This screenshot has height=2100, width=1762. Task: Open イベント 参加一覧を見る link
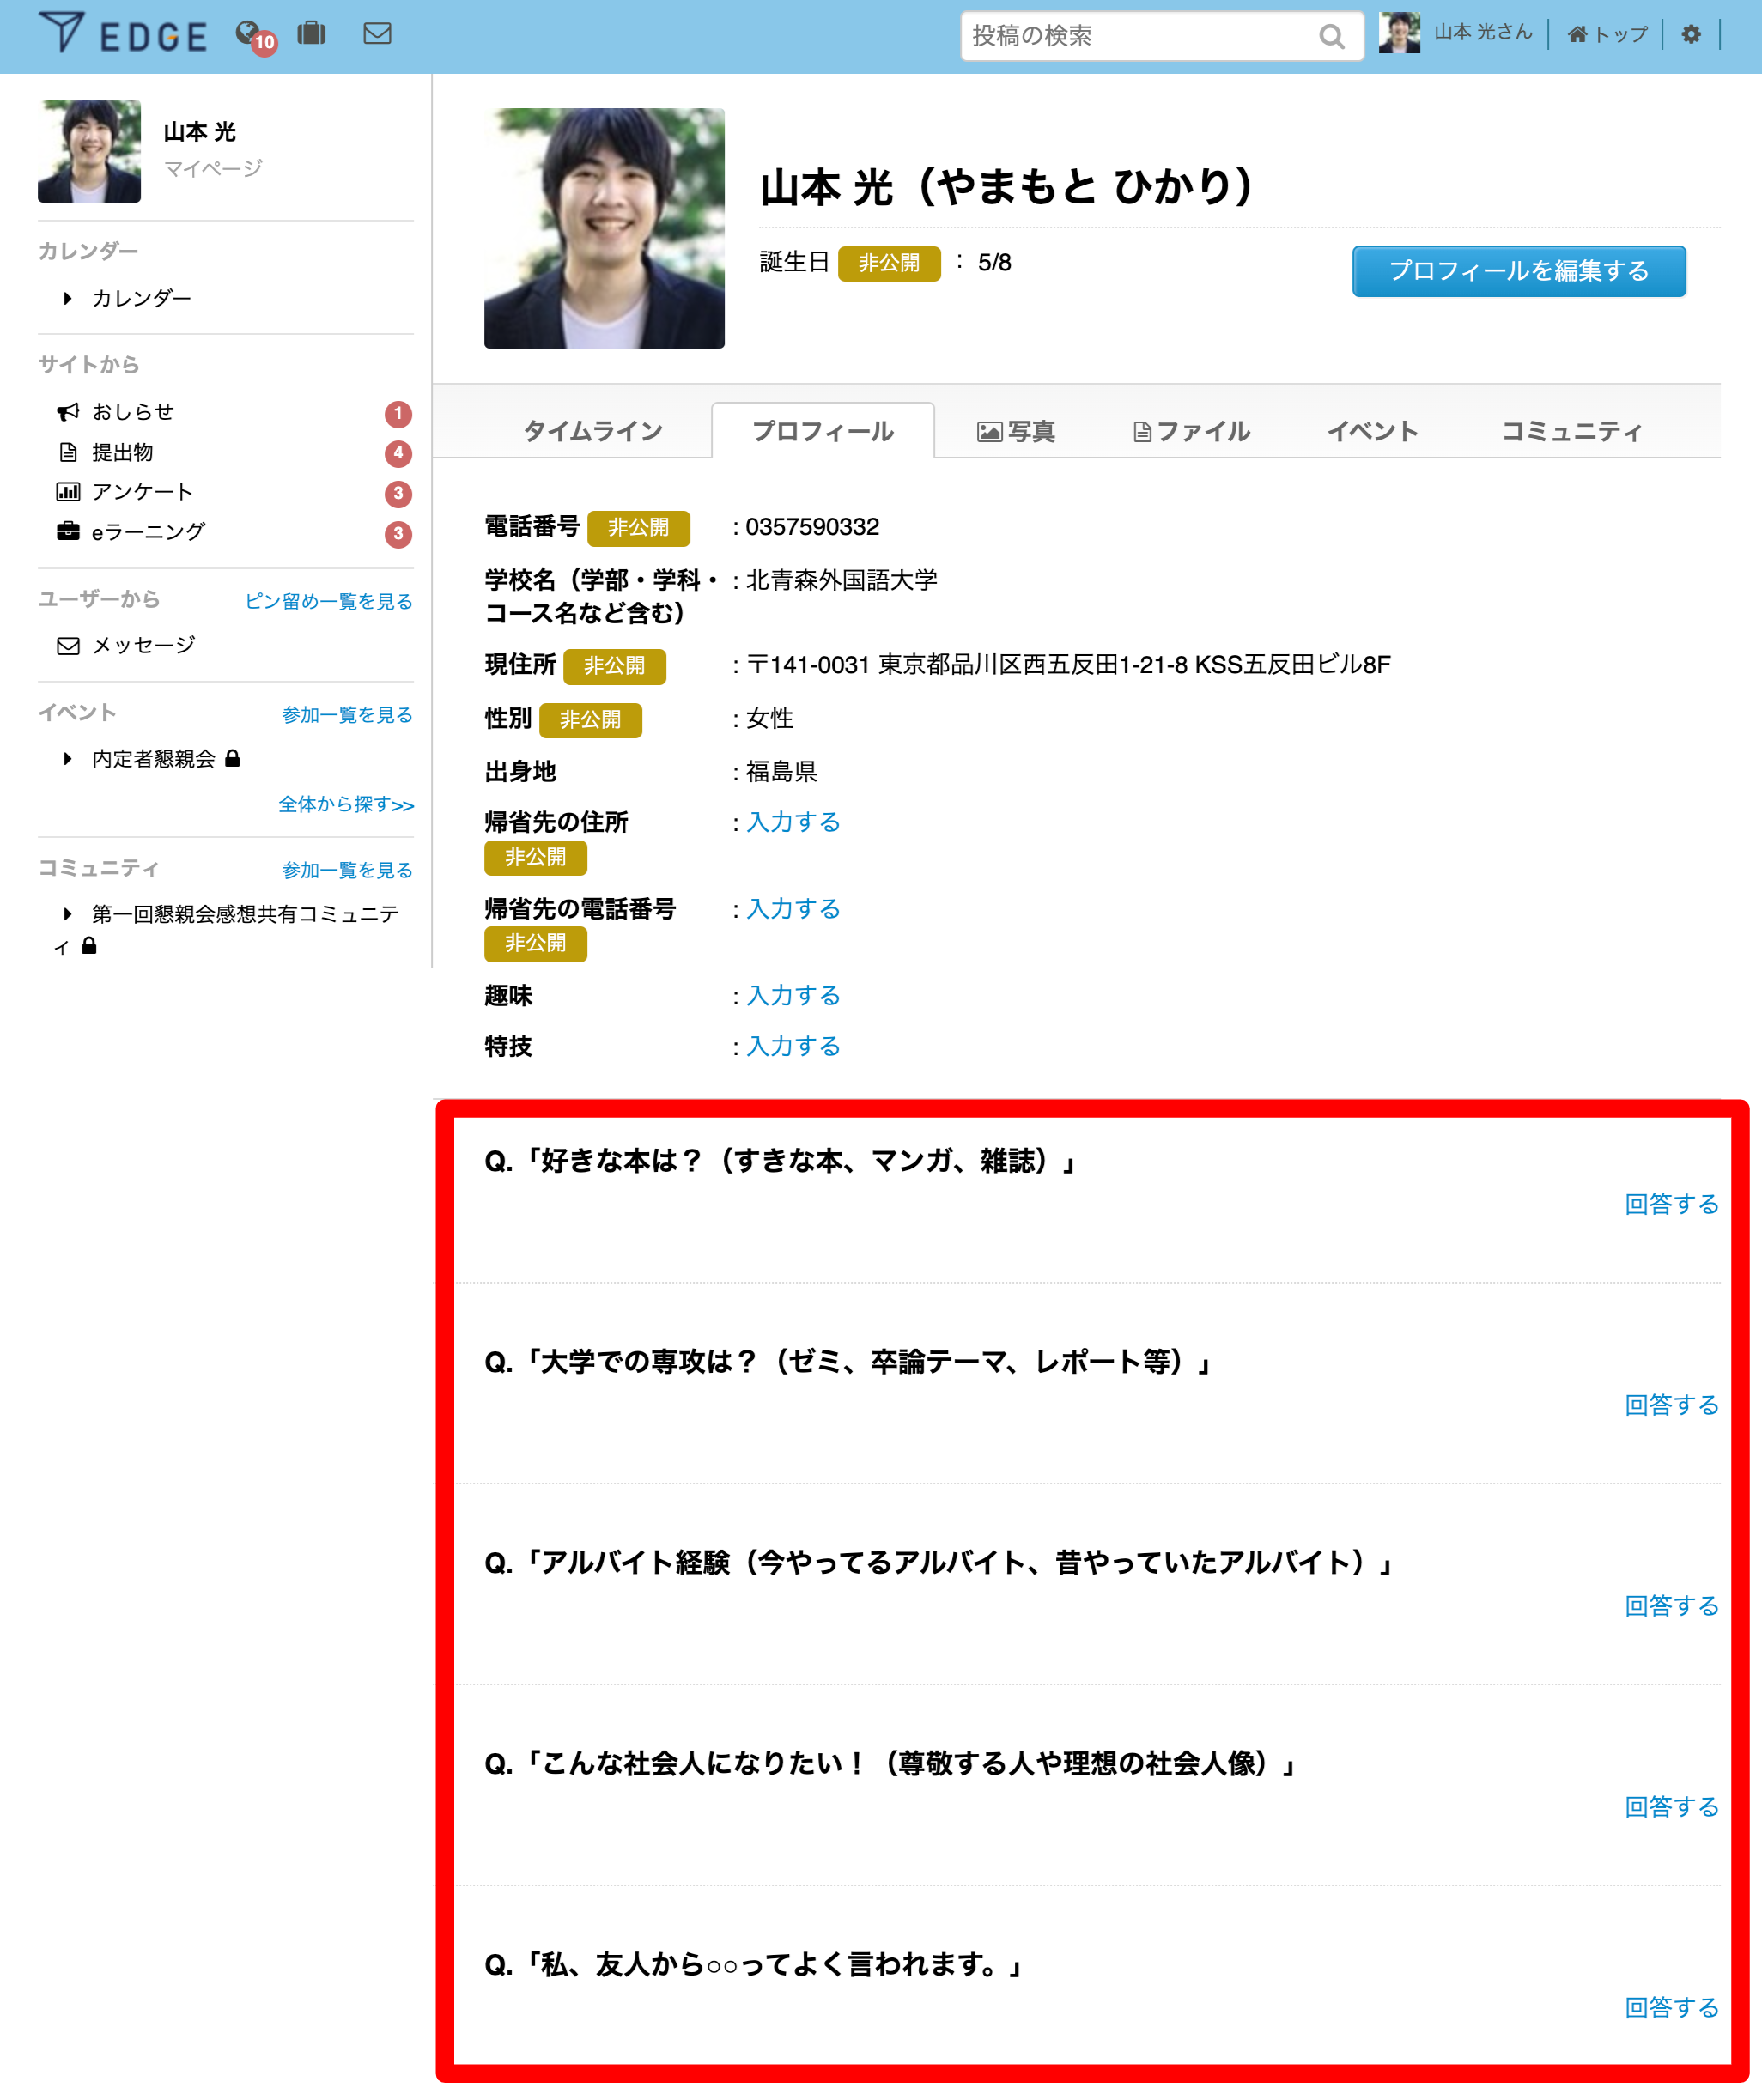347,714
